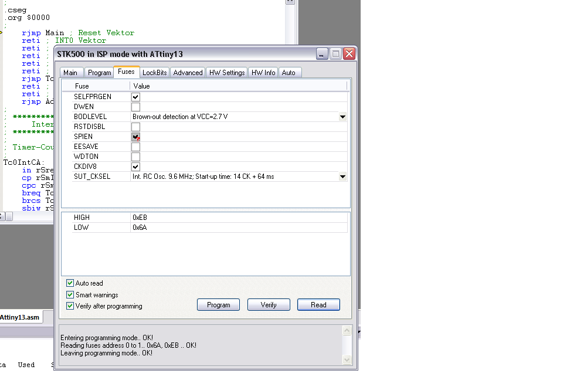
Task: Click the SELFPRGEN fuse label
Action: [x=92, y=97]
